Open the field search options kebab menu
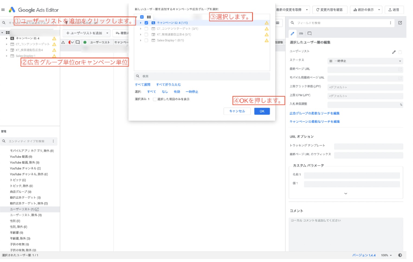The image size is (413, 262). point(390,23)
